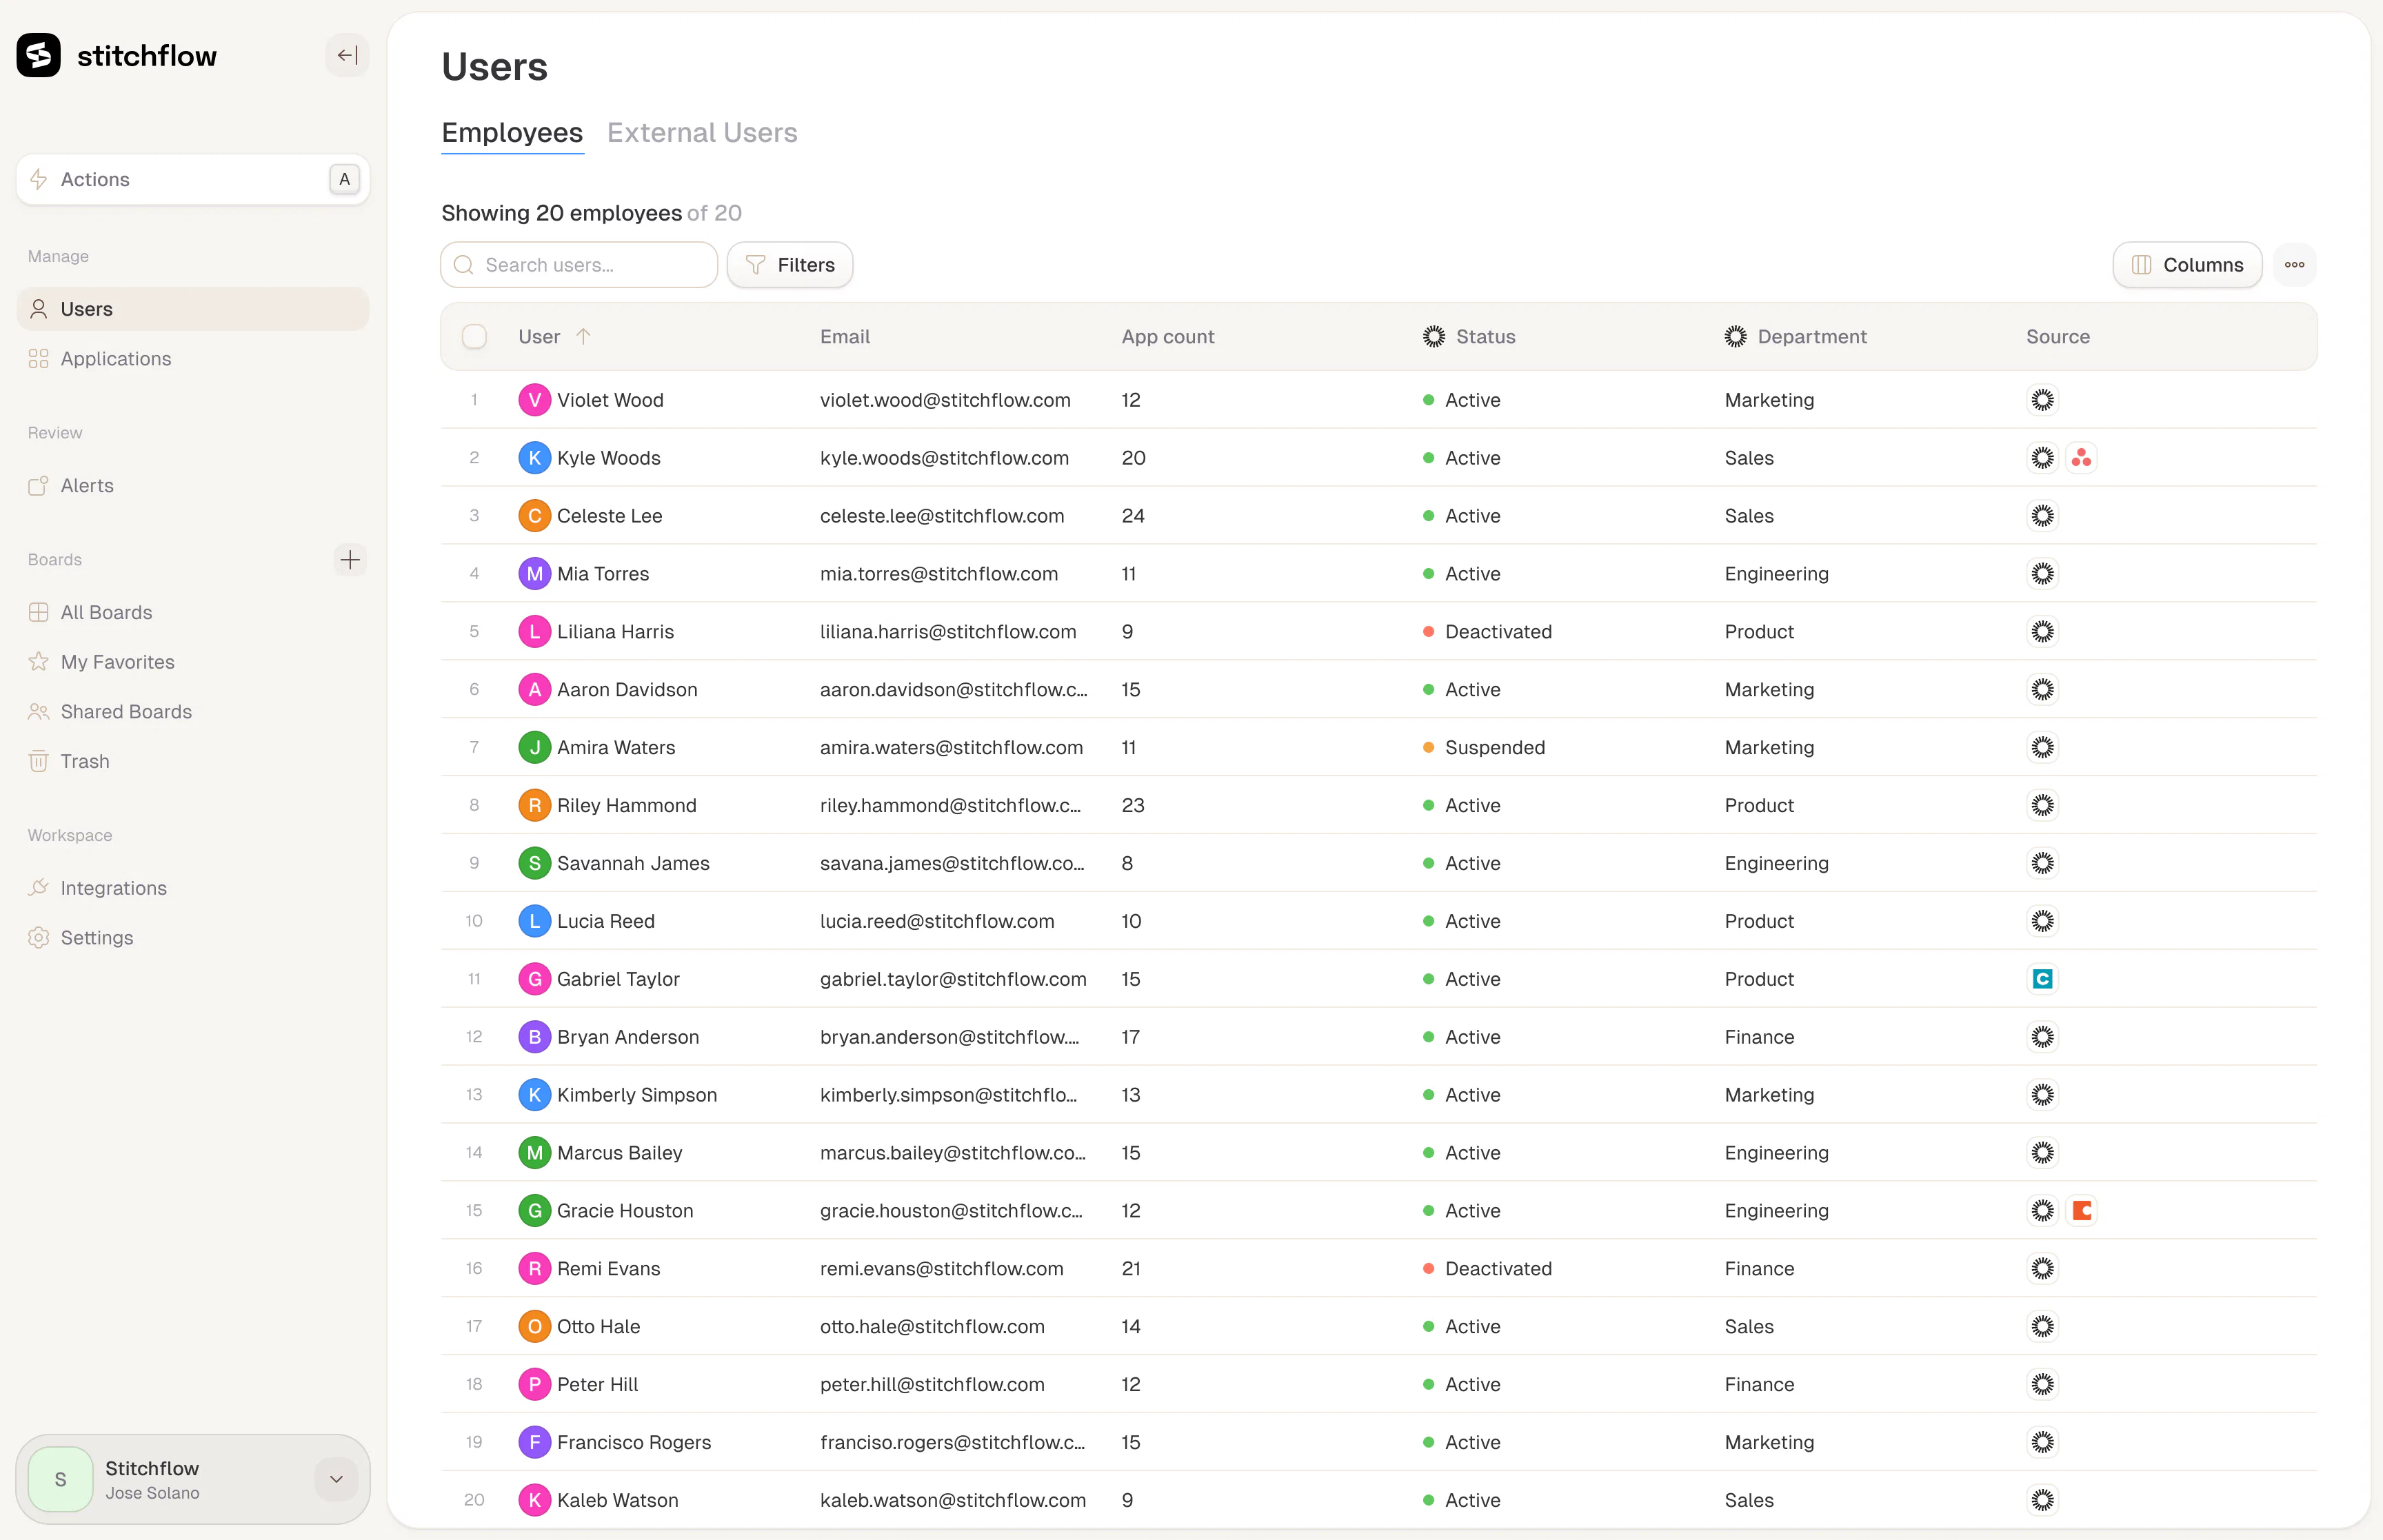Screen dimensions: 2383x1540
Task: Click the Stitchflow workspace avatar S
Action: pyautogui.click(x=61, y=1479)
